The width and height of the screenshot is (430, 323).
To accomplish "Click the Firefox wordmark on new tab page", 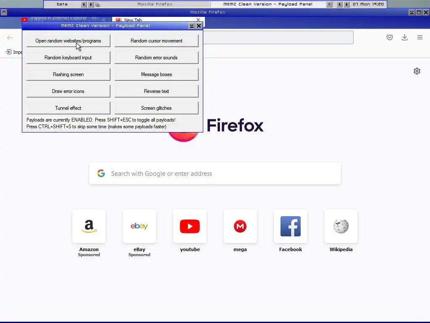I will tap(235, 125).
